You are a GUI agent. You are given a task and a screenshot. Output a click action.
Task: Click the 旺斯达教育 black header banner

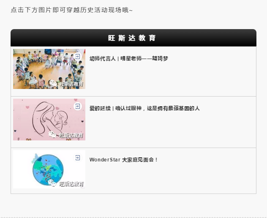tap(133, 38)
